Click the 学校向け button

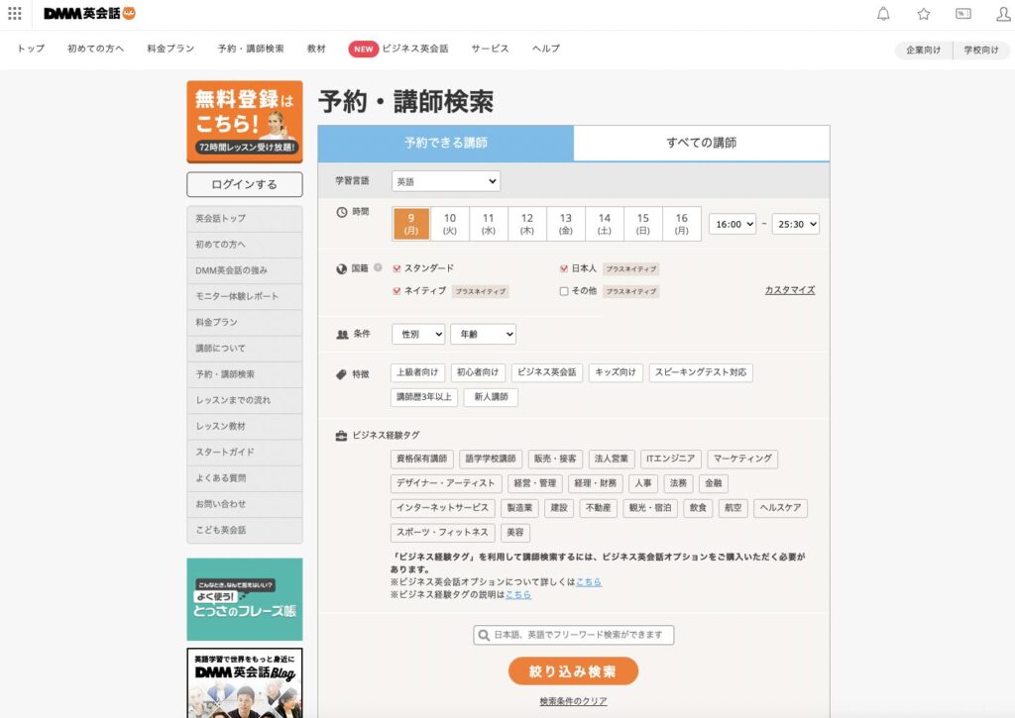pyautogui.click(x=981, y=50)
